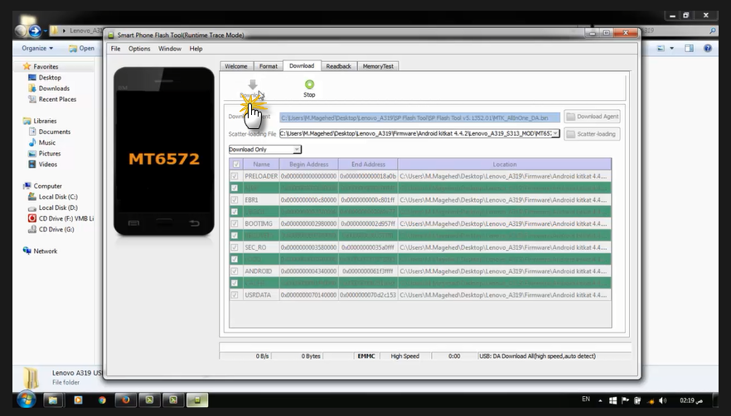The width and height of the screenshot is (731, 416).
Task: Open the media player taskbar icon
Action: (x=78, y=399)
